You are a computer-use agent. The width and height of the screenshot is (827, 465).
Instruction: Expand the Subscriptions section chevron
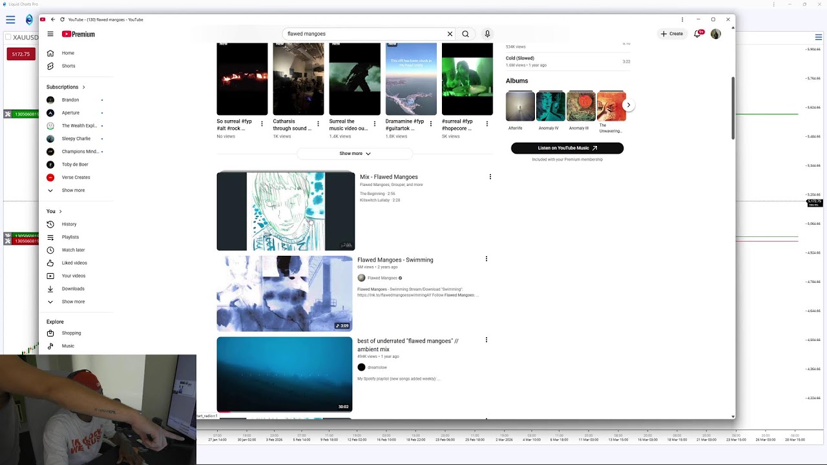tap(83, 87)
